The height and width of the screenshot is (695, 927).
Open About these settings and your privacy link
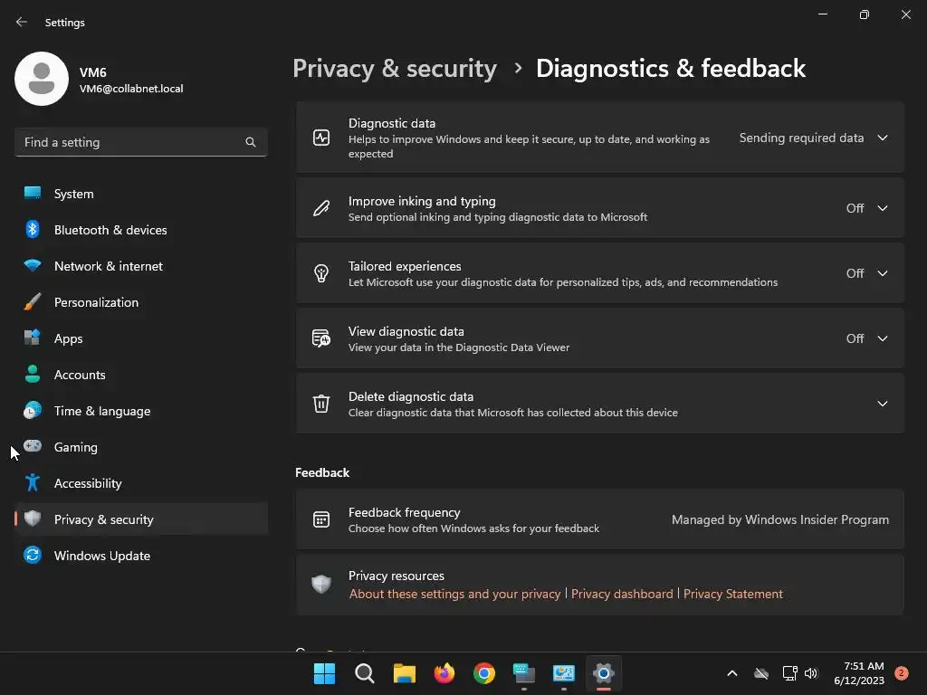pyautogui.click(x=454, y=594)
